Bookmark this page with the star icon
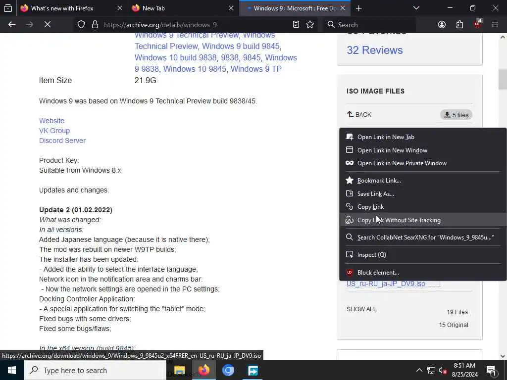Screen dimensions: 507x380 point(310,25)
